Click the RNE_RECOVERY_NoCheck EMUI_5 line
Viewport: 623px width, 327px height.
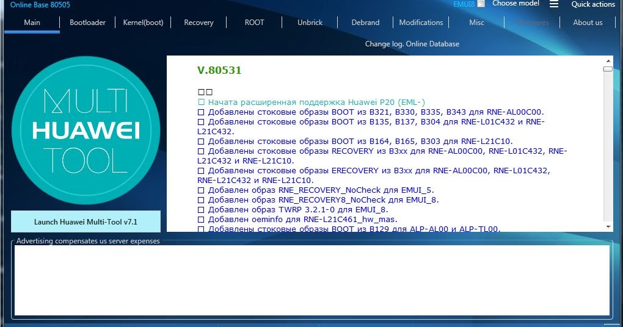click(316, 190)
